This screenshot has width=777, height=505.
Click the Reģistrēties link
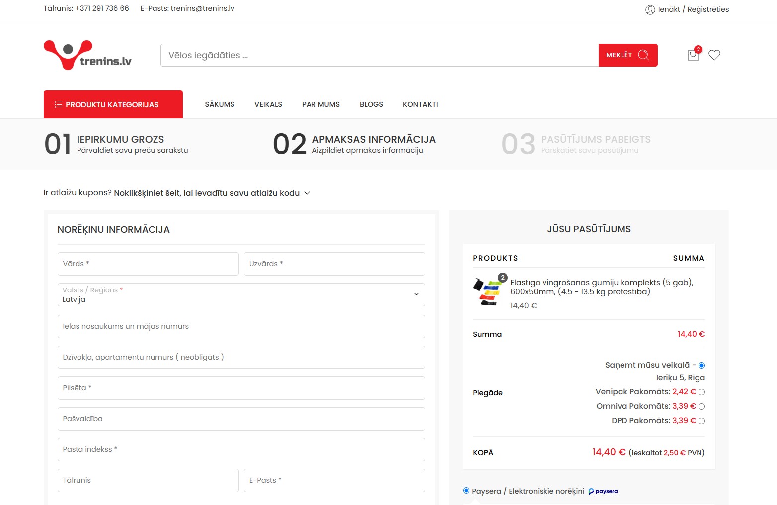[708, 9]
